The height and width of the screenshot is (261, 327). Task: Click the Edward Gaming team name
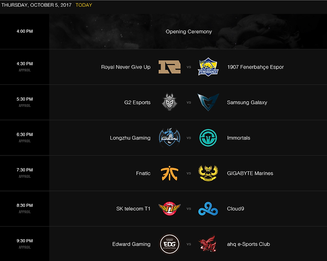point(131,244)
